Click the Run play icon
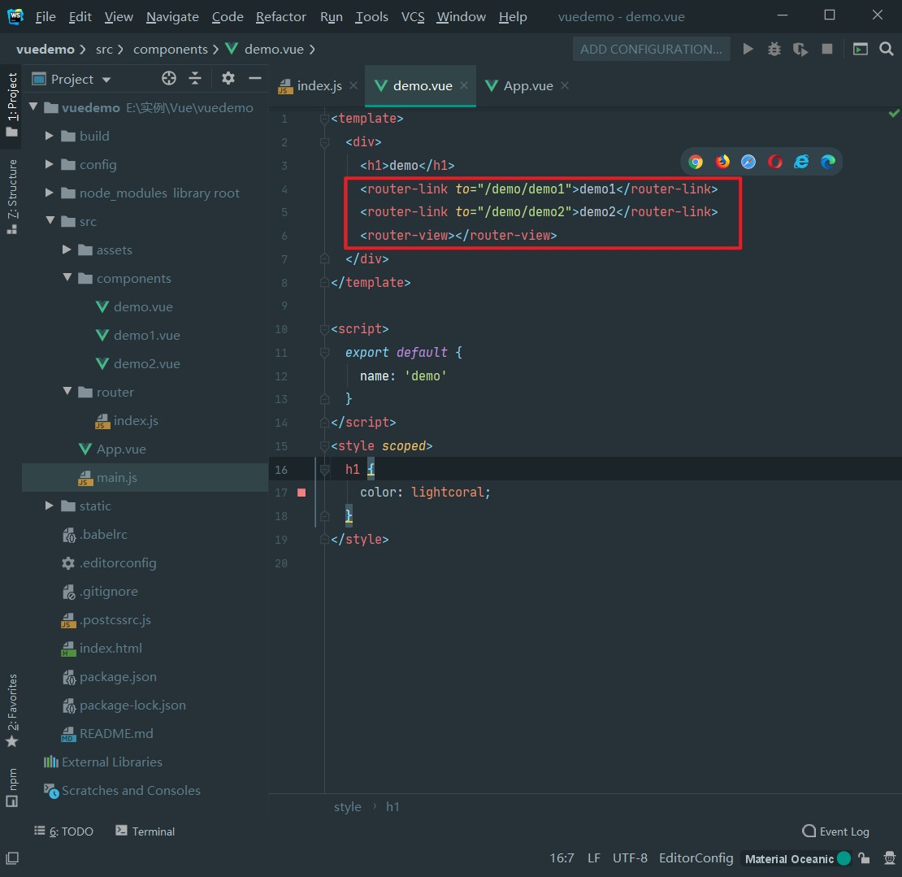 pos(748,49)
